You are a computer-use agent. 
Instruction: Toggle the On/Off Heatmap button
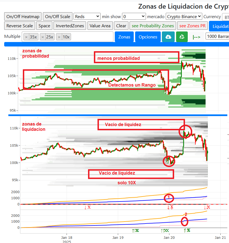click(23, 16)
